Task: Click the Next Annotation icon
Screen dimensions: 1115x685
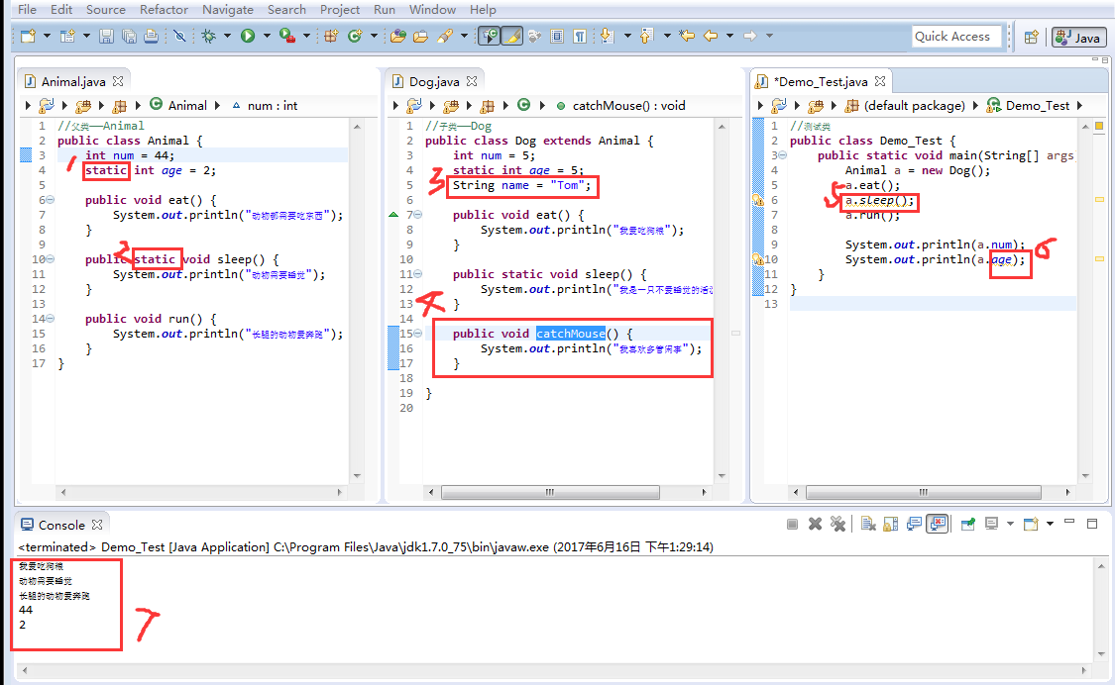Action: [x=607, y=36]
